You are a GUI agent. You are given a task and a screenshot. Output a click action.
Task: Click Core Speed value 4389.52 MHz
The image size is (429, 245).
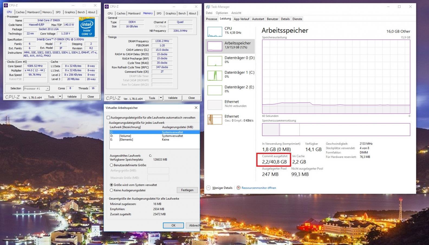tap(35, 66)
